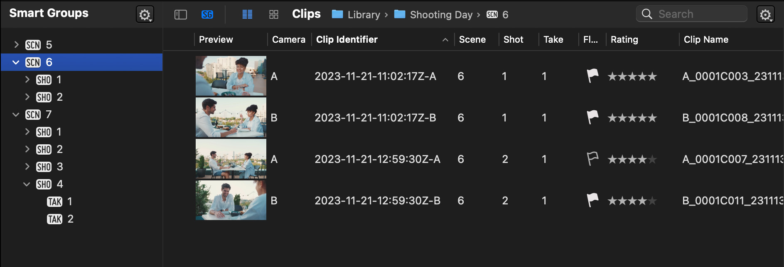Click the Library folder breadcrumb
This screenshot has width=784, height=267.
tap(356, 15)
